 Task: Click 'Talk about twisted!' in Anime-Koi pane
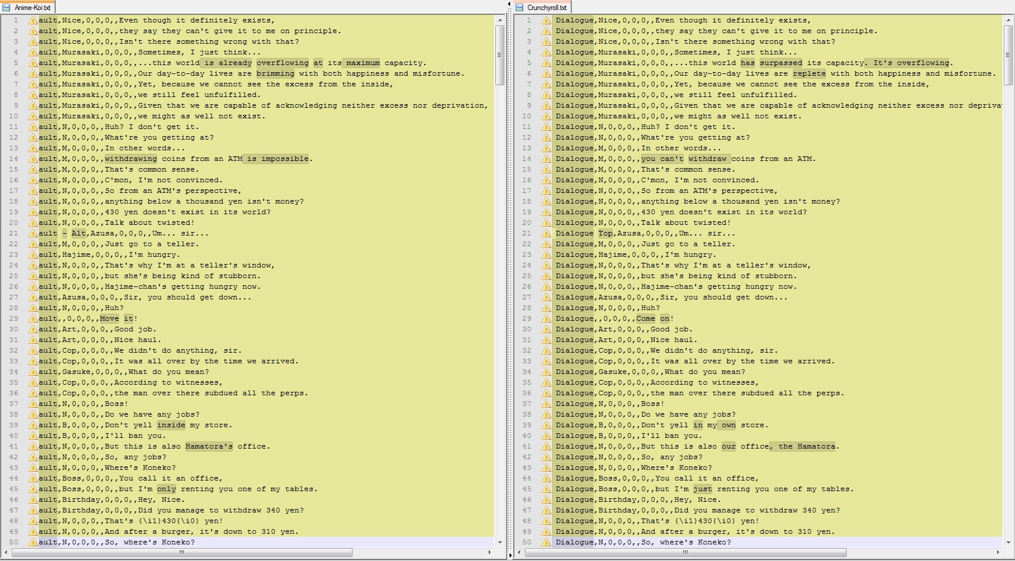pos(150,223)
